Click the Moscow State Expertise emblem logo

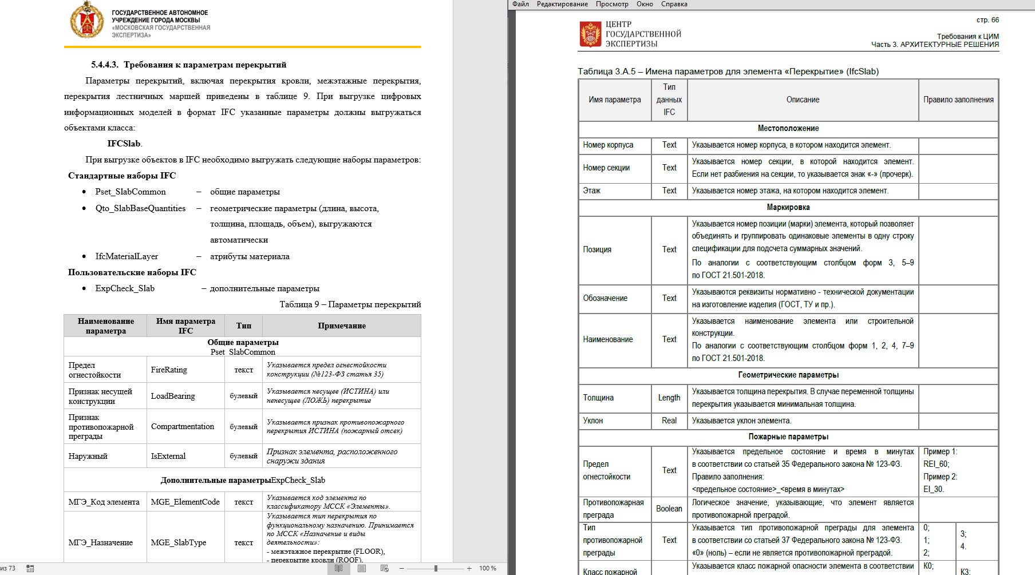[86, 20]
